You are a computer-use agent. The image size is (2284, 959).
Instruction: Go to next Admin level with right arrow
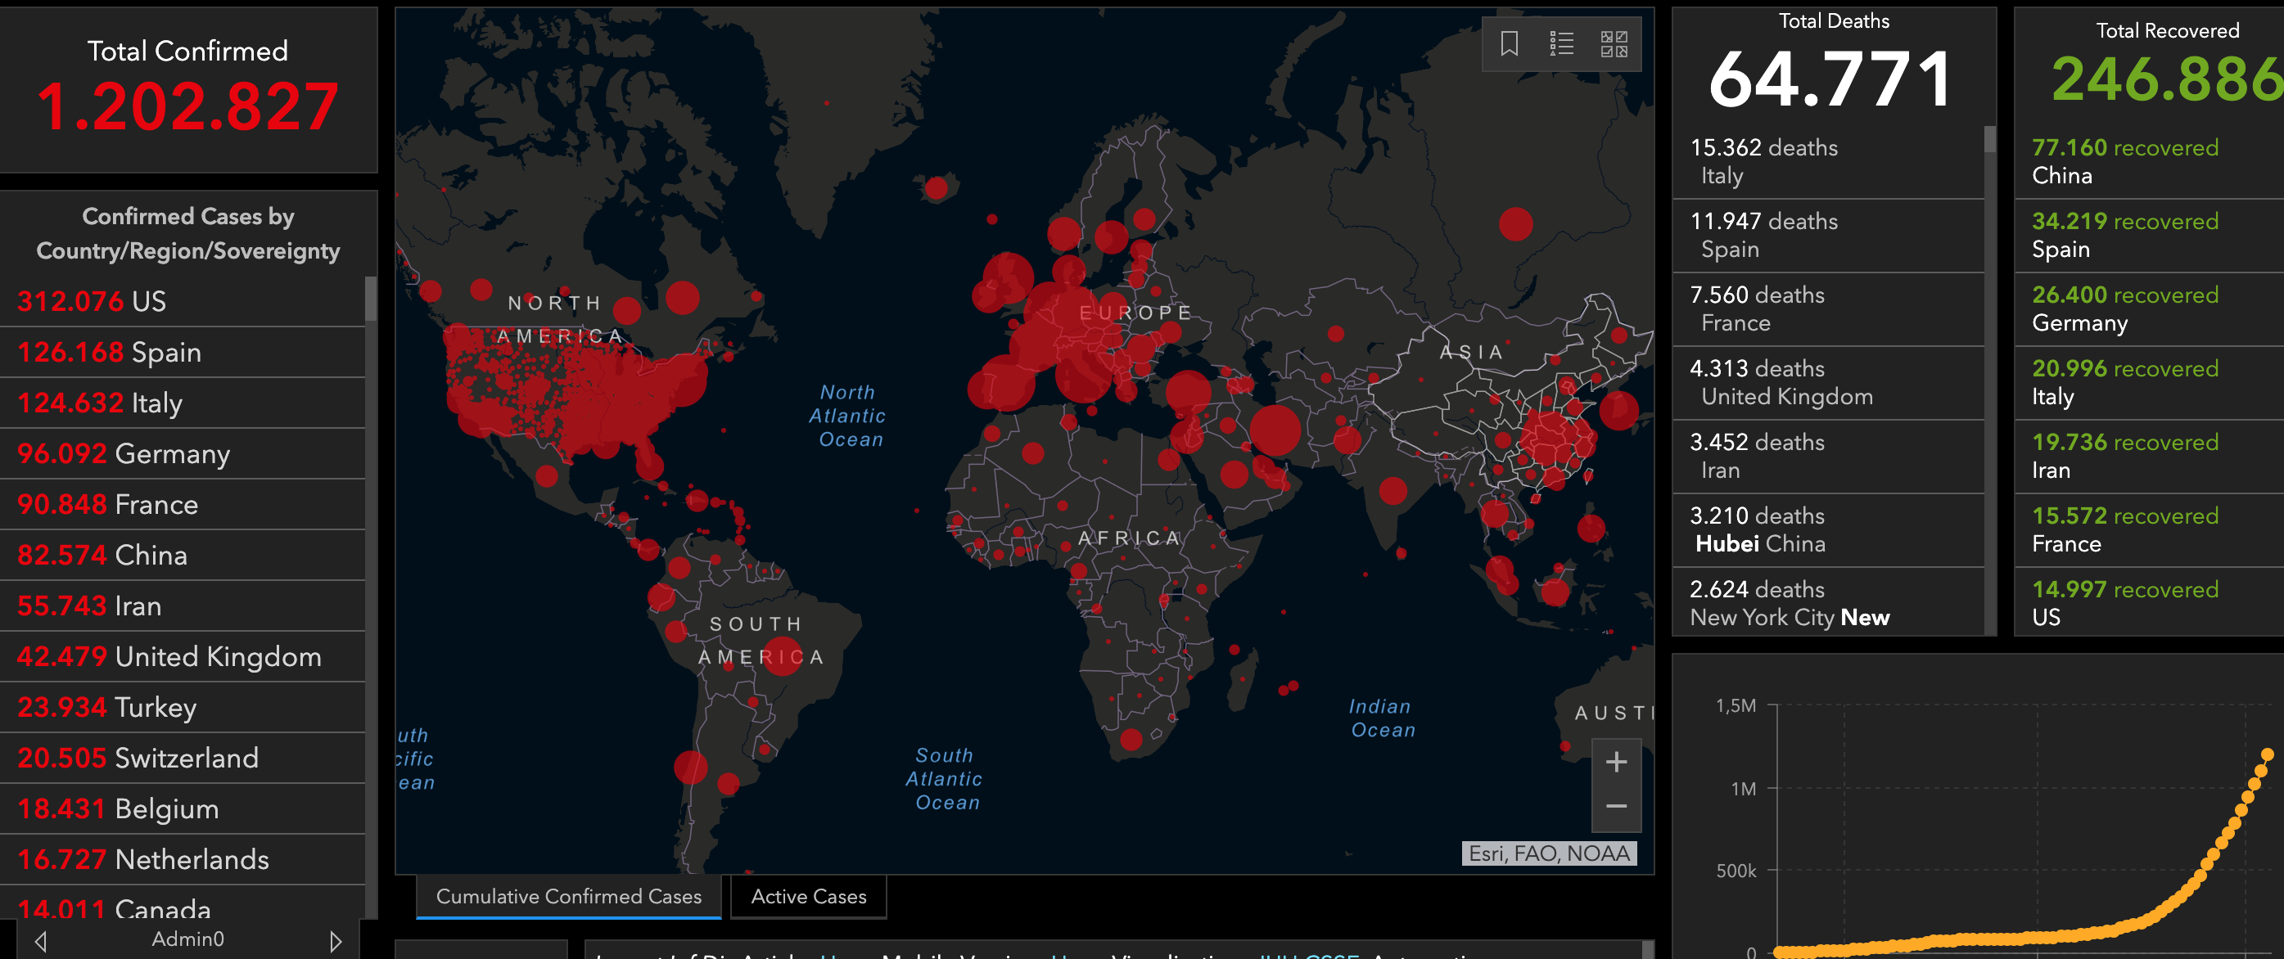335,940
